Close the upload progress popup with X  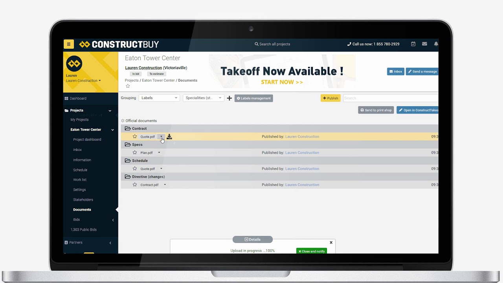click(331, 243)
